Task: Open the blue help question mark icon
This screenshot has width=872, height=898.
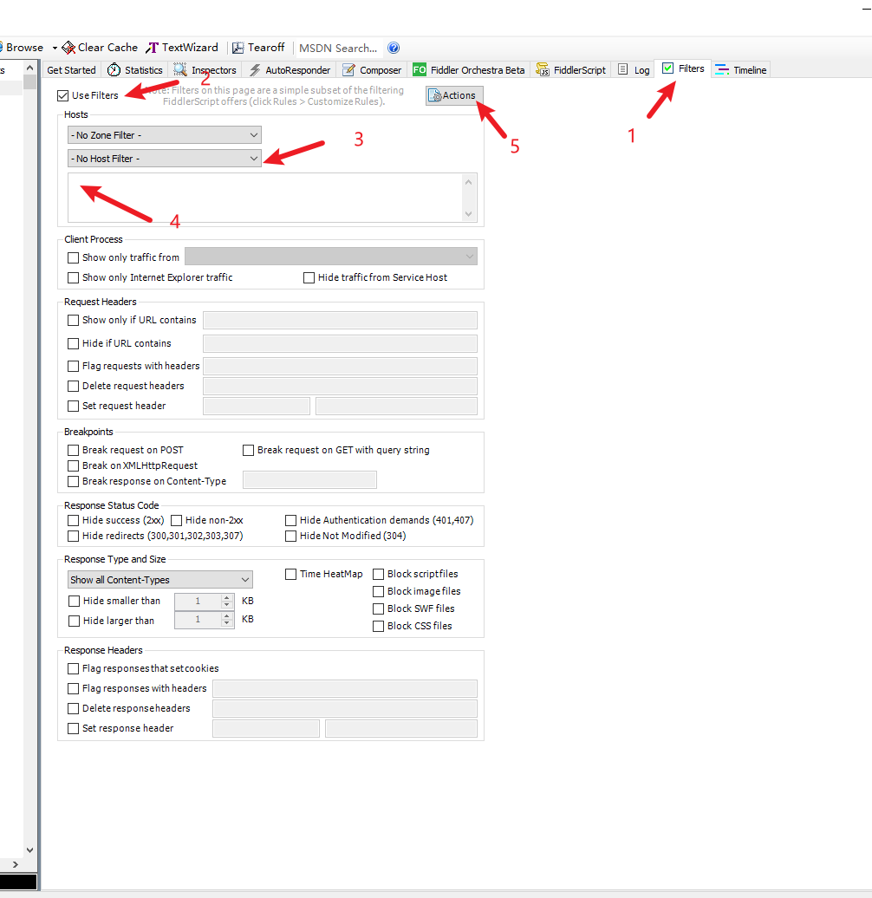Action: (x=394, y=49)
